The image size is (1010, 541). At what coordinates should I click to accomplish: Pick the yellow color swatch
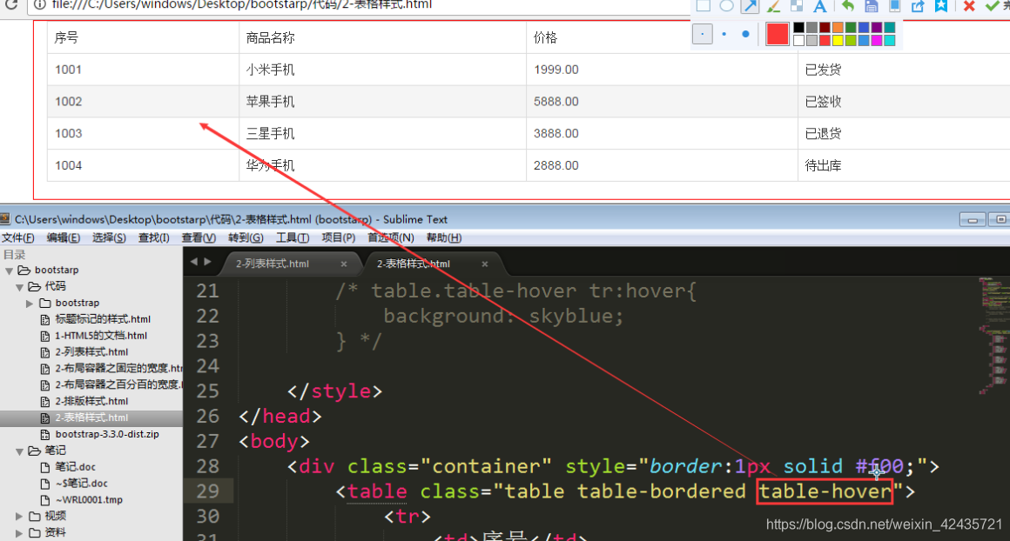pyautogui.click(x=838, y=41)
